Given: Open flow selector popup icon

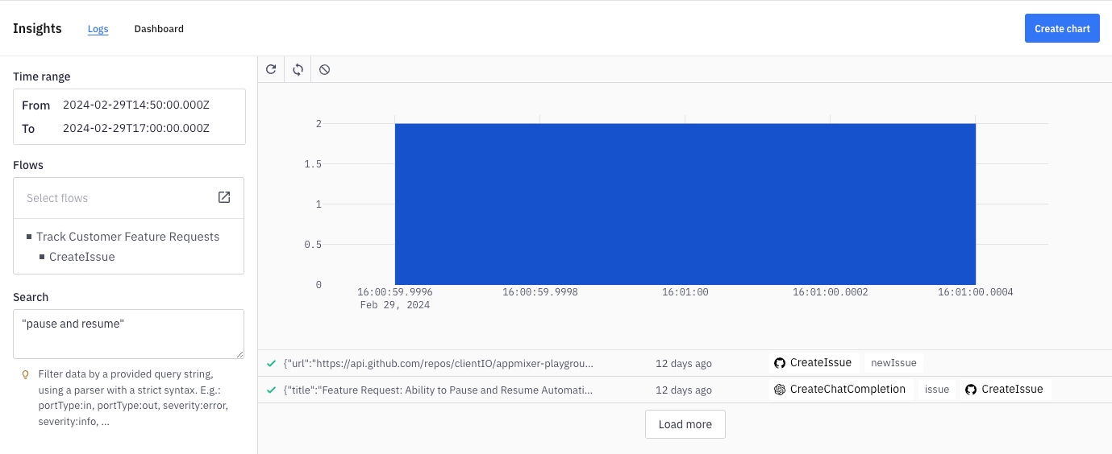Looking at the screenshot, I should tap(224, 197).
